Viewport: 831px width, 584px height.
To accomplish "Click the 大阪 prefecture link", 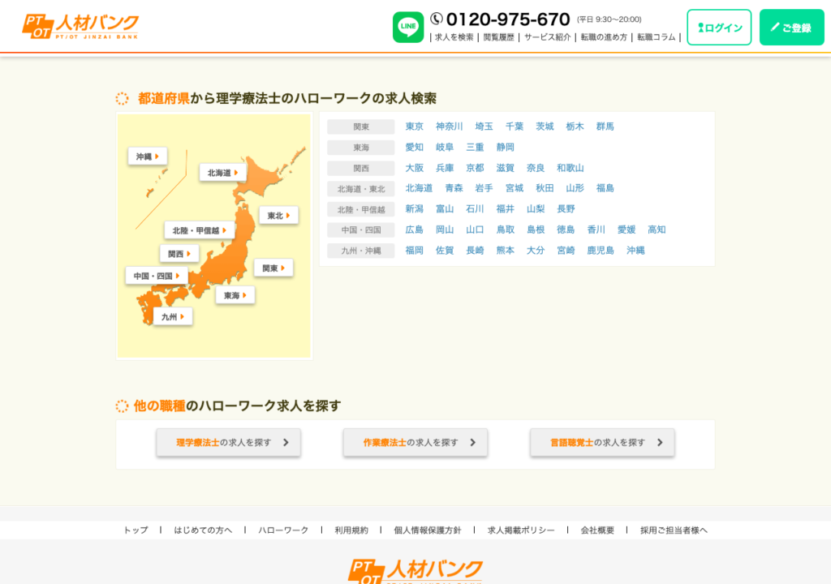I will [414, 167].
